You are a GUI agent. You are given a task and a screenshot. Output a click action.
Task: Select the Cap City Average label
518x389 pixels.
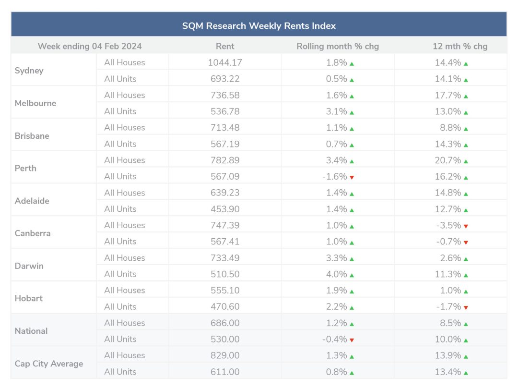(49, 364)
